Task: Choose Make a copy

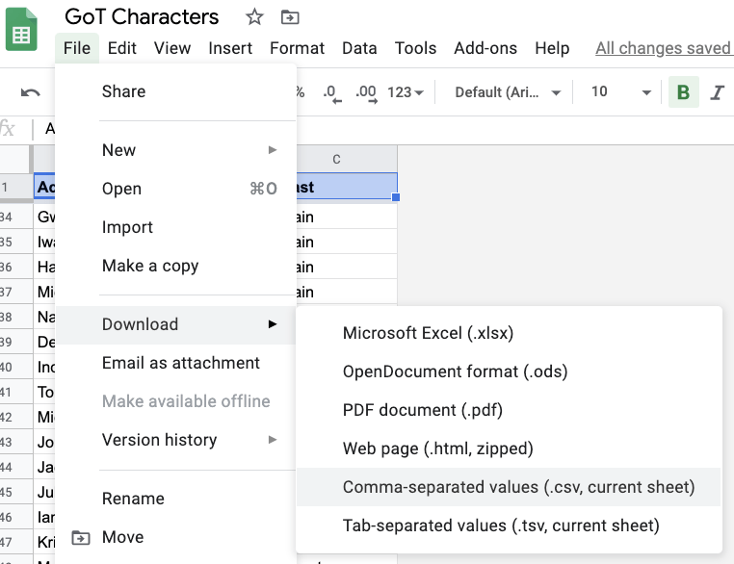Action: [x=175, y=266]
